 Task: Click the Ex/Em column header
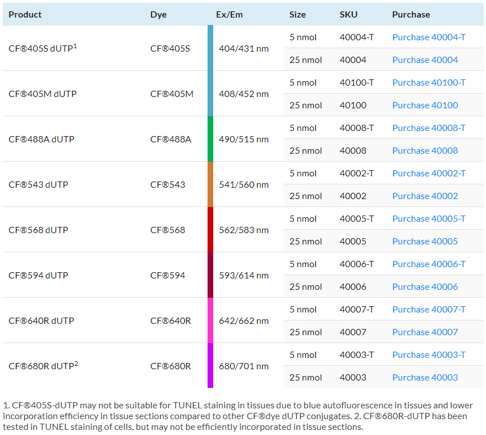click(229, 15)
